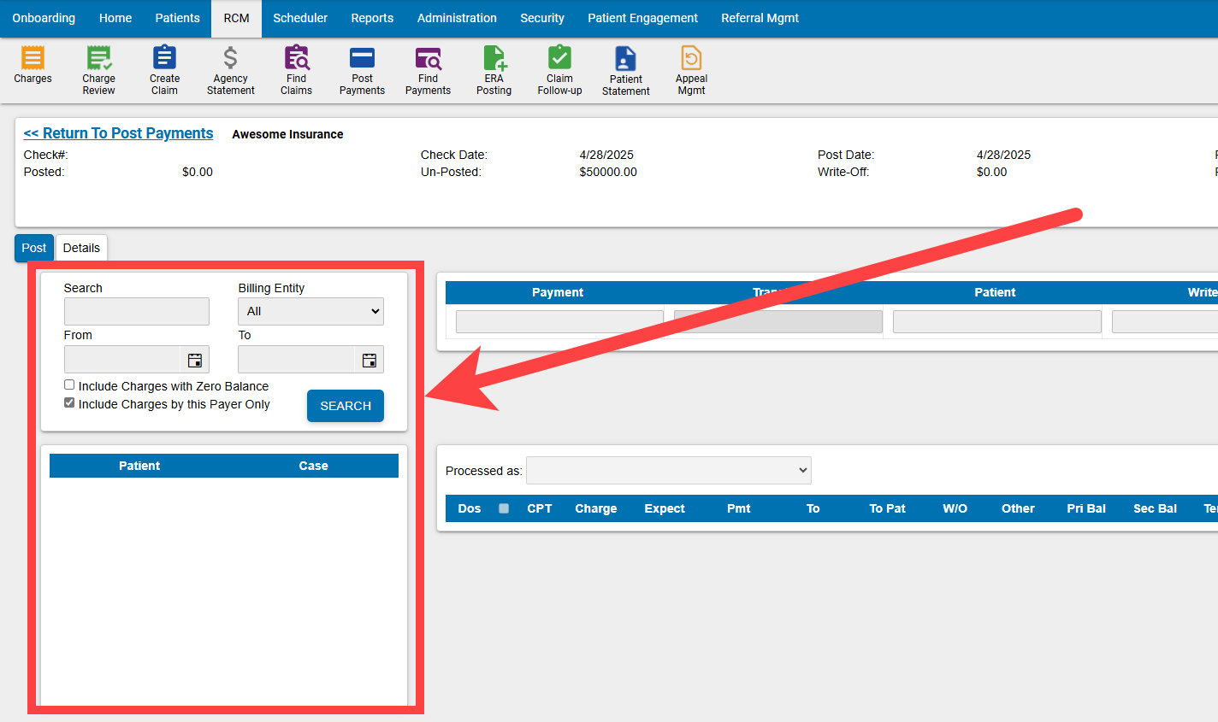The width and height of the screenshot is (1218, 722).
Task: Open the Billing Entity dropdown
Action: coord(310,311)
